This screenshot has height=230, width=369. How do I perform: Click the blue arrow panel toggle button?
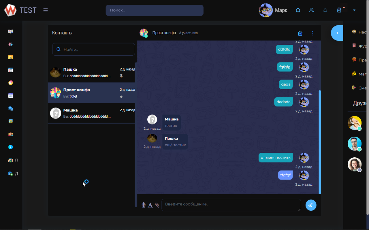(337, 33)
